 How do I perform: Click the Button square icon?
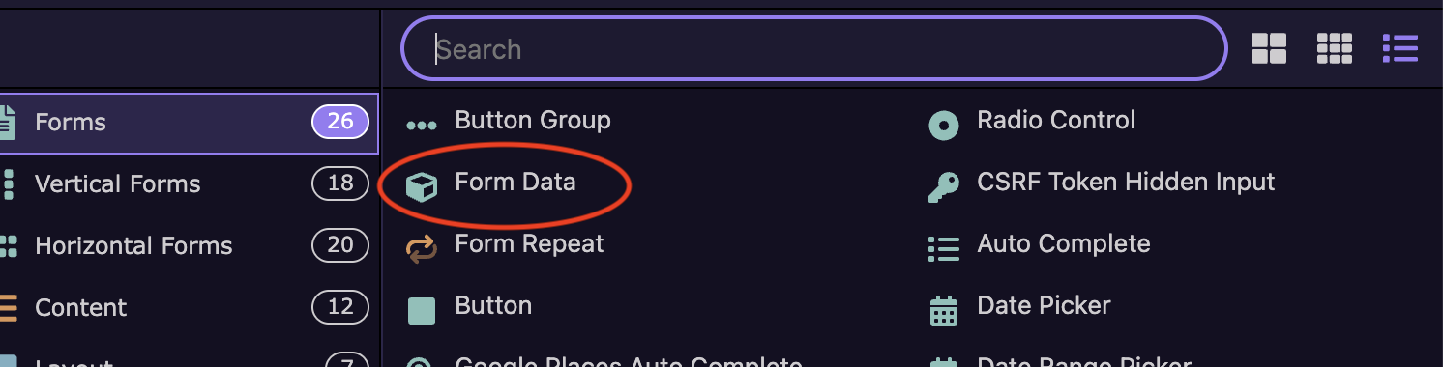[422, 310]
